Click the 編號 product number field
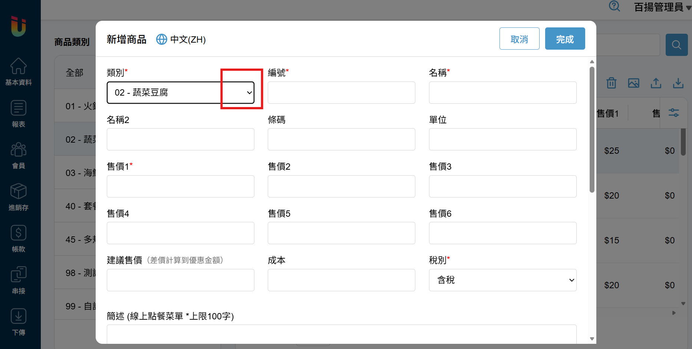Image resolution: width=692 pixels, height=349 pixels. point(341,93)
